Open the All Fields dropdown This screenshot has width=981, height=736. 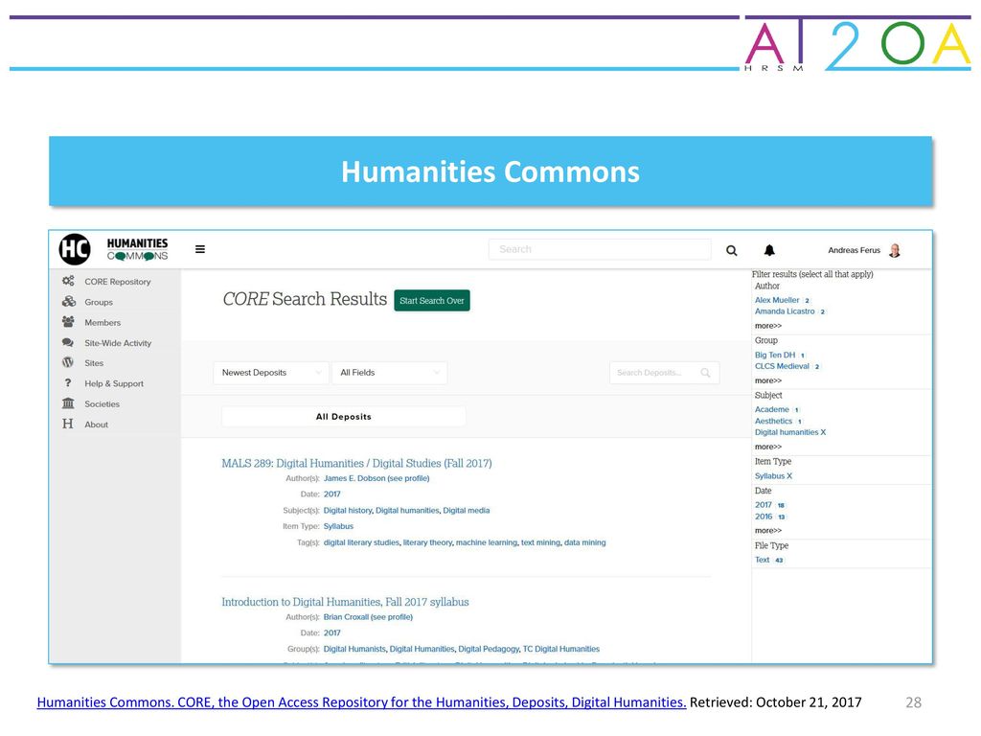tap(389, 373)
